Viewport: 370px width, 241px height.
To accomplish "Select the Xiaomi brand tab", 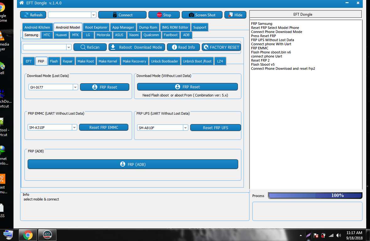I will [x=134, y=35].
